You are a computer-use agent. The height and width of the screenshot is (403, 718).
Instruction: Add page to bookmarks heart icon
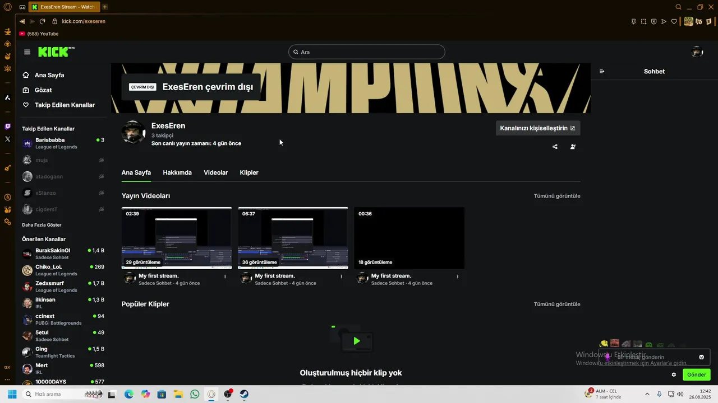click(674, 21)
